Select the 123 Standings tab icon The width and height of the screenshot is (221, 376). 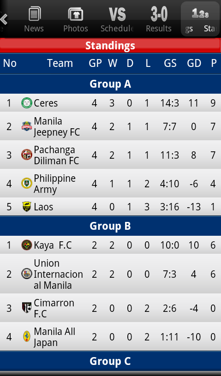click(200, 13)
